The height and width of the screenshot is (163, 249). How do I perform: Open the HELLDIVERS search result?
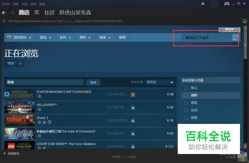(91, 107)
